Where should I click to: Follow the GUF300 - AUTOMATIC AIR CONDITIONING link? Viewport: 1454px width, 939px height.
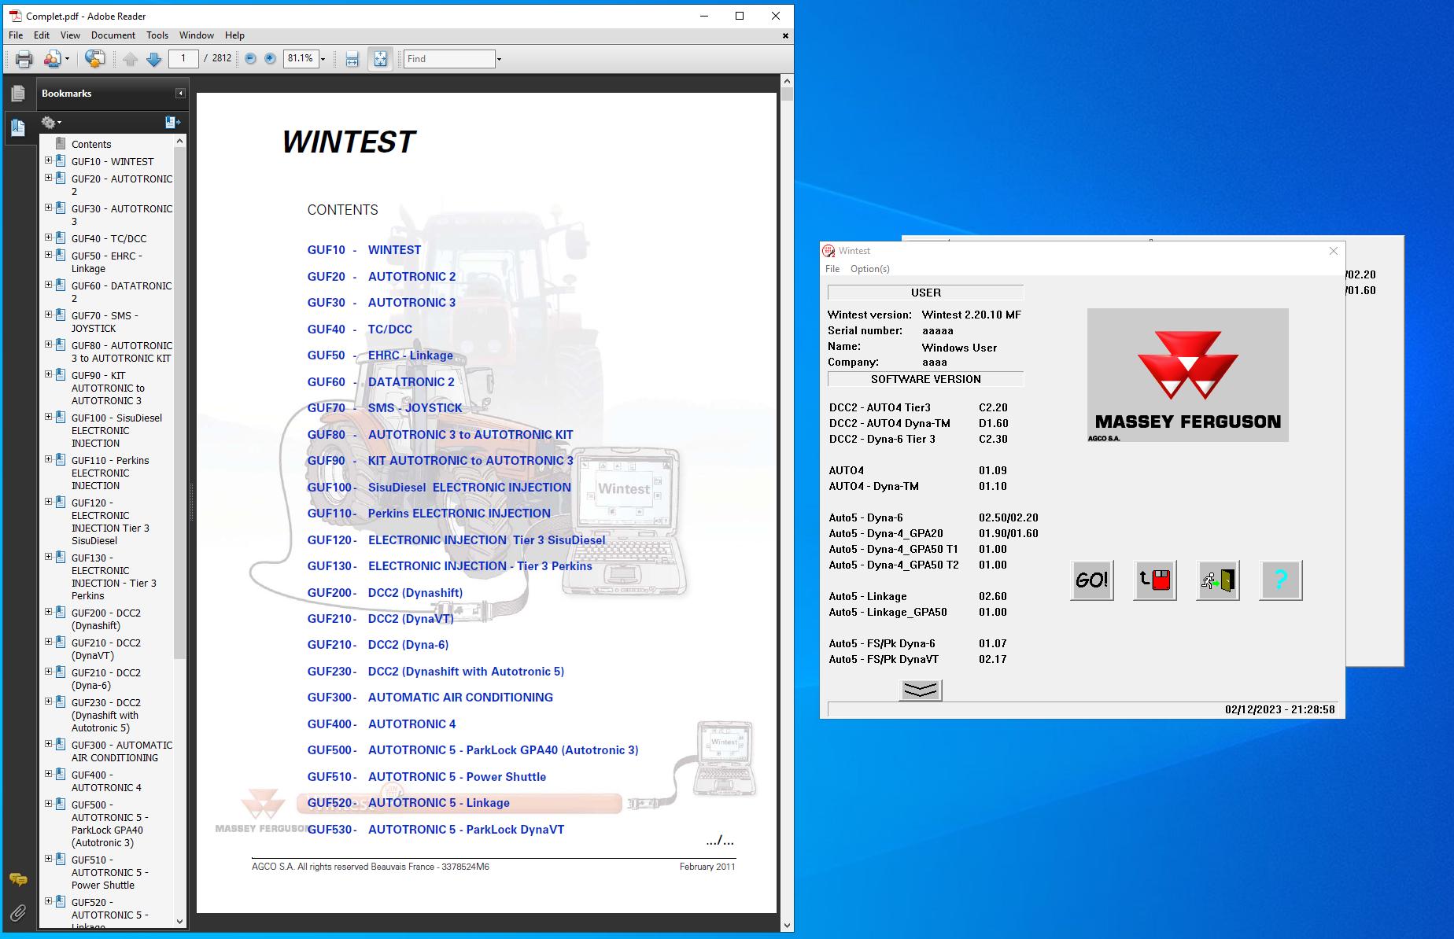[430, 698]
